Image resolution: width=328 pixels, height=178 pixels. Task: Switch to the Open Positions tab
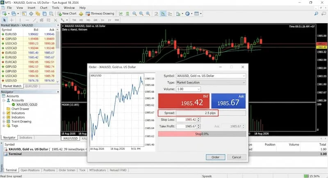pyautogui.click(x=30, y=170)
